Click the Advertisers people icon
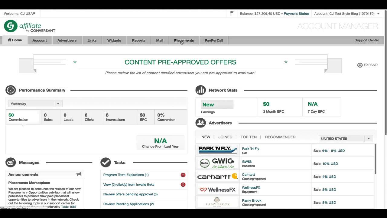Screen dimensions: 387x218 pos(200,123)
